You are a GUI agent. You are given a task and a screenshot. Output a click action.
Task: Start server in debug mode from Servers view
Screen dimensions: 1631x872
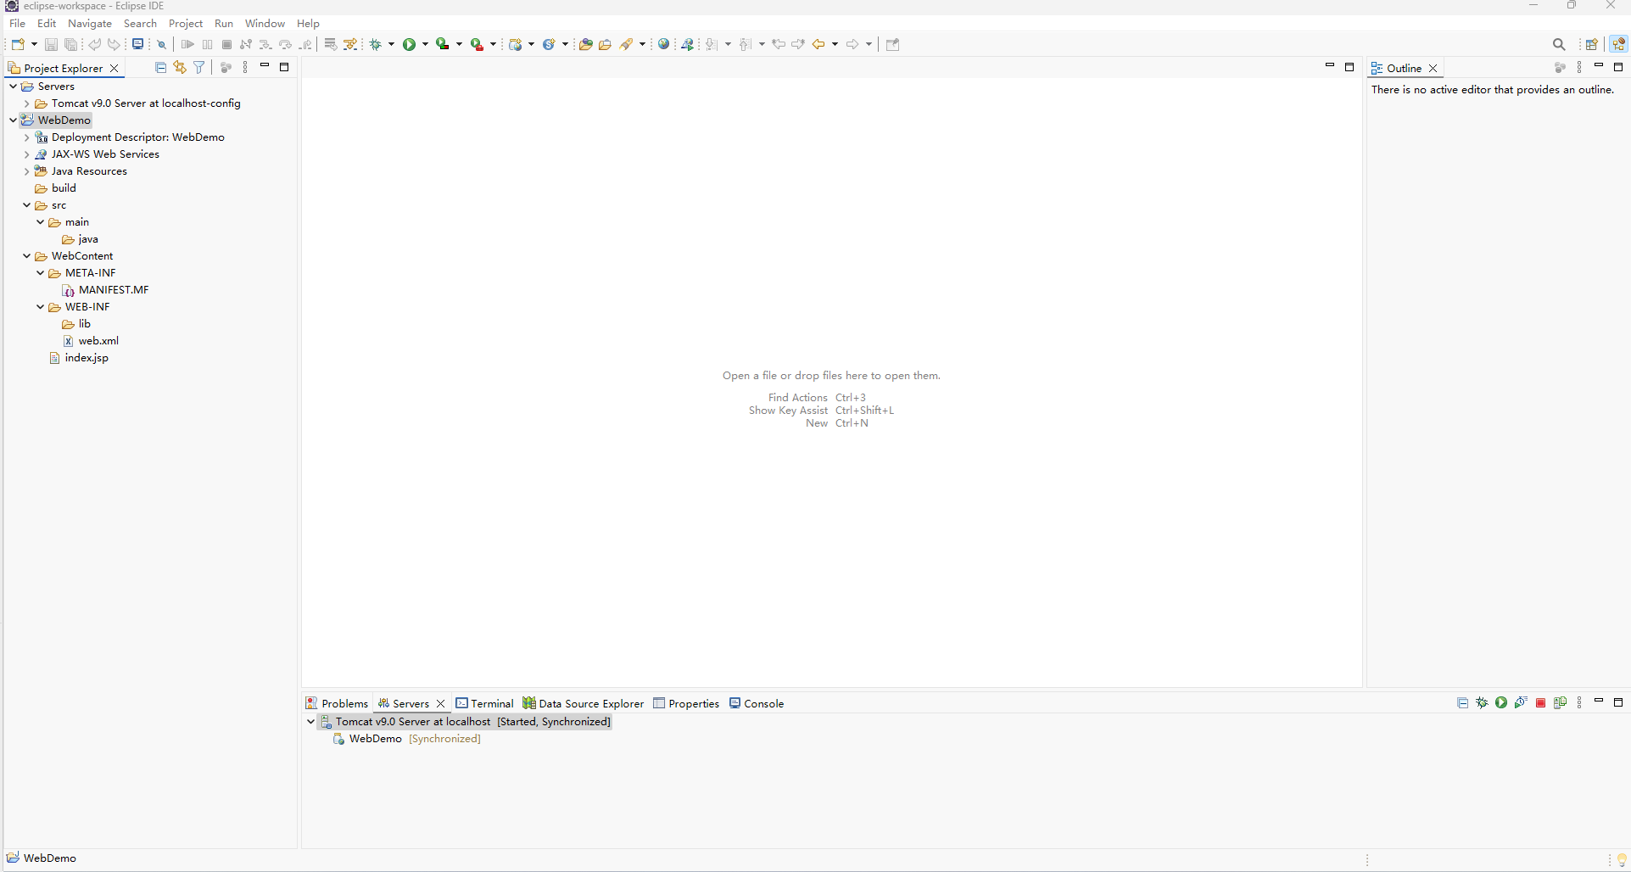(1482, 702)
